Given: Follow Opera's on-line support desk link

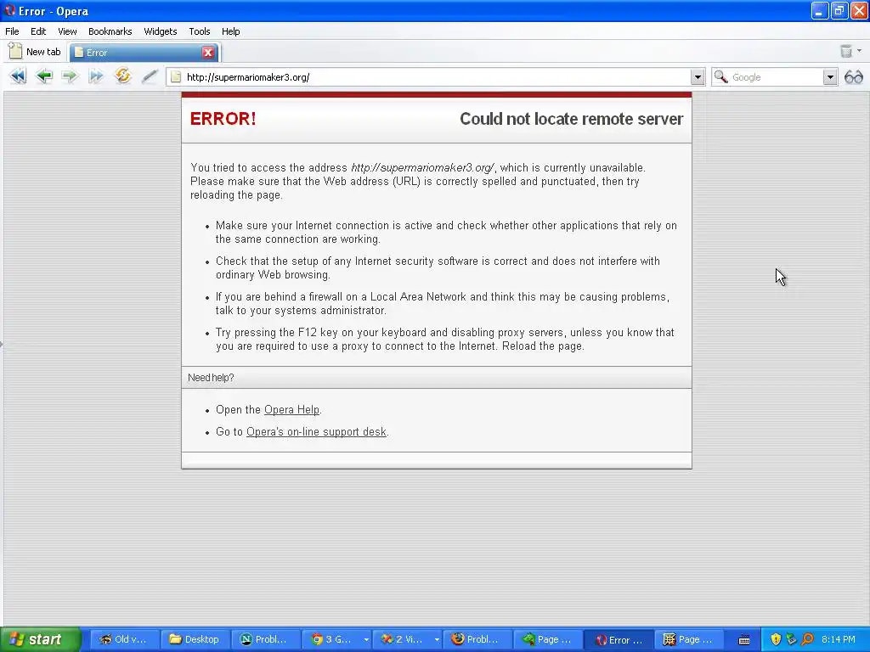Looking at the screenshot, I should (x=316, y=432).
